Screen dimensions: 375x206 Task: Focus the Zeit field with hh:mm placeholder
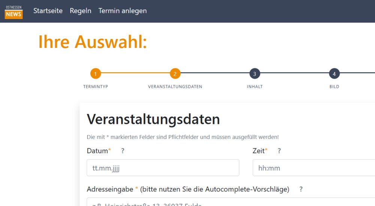pyautogui.click(x=313, y=168)
